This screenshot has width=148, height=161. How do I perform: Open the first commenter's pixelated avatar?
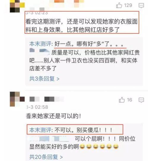[x=17, y=6]
